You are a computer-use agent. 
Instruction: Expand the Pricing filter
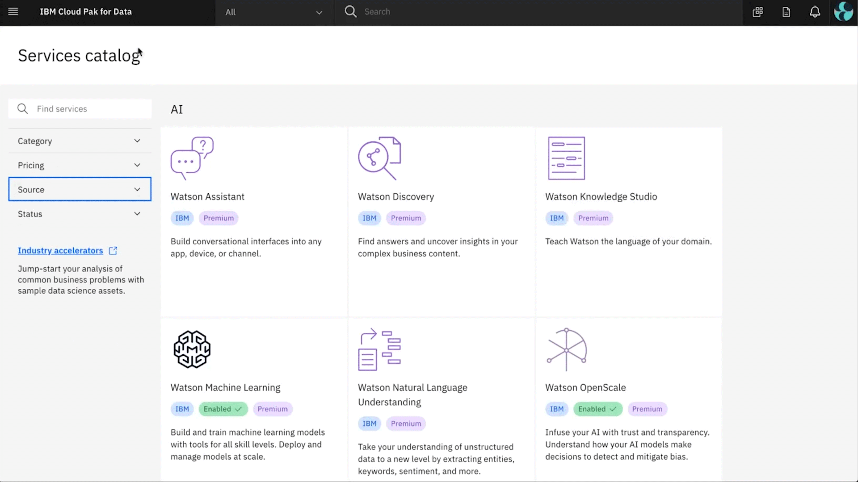80,165
